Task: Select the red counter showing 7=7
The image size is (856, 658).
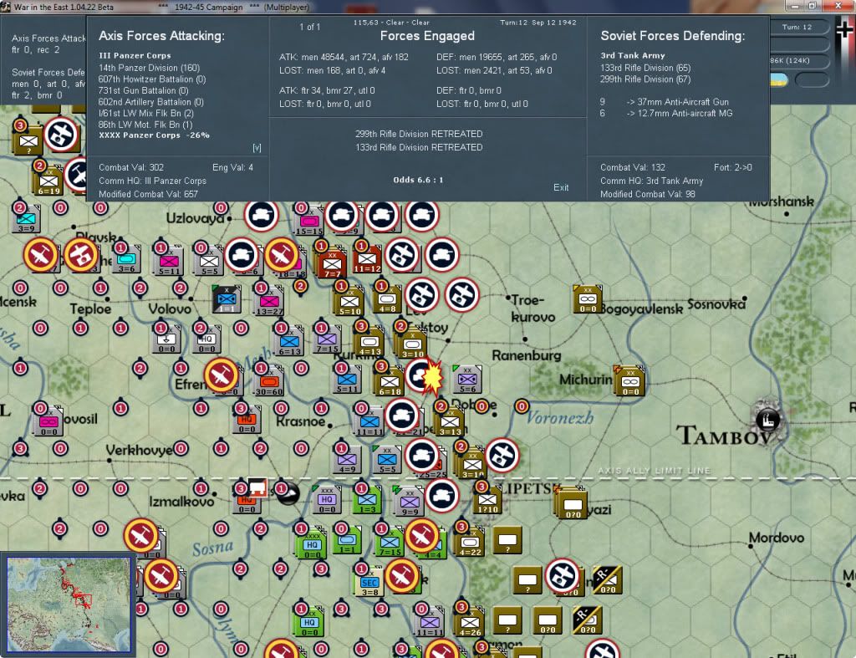Action: [332, 263]
